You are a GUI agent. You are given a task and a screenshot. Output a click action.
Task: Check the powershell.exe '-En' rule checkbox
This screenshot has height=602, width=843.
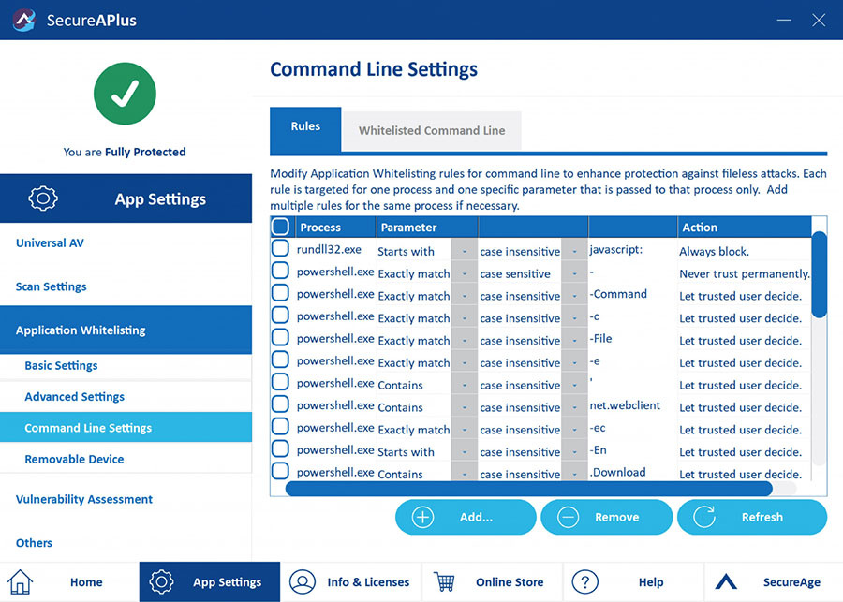tap(280, 448)
